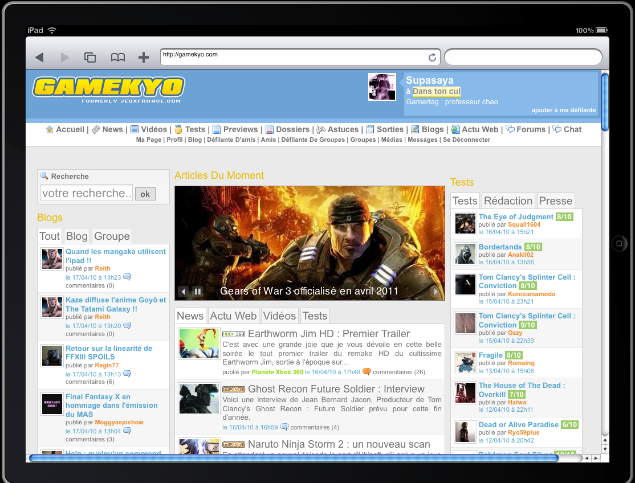Click the Forums speech bubble icon
The image size is (635, 483).
click(x=510, y=129)
